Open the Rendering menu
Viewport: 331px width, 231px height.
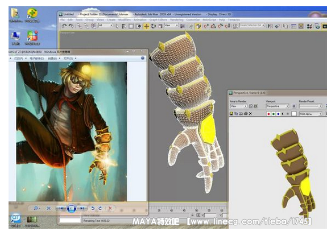(177, 20)
